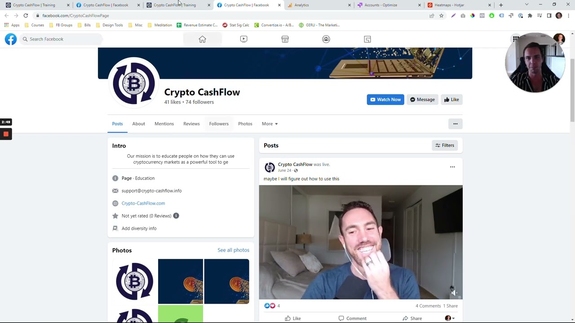This screenshot has height=323, width=575.
Task: Like the Crypto CashFlow page
Action: [x=451, y=100]
